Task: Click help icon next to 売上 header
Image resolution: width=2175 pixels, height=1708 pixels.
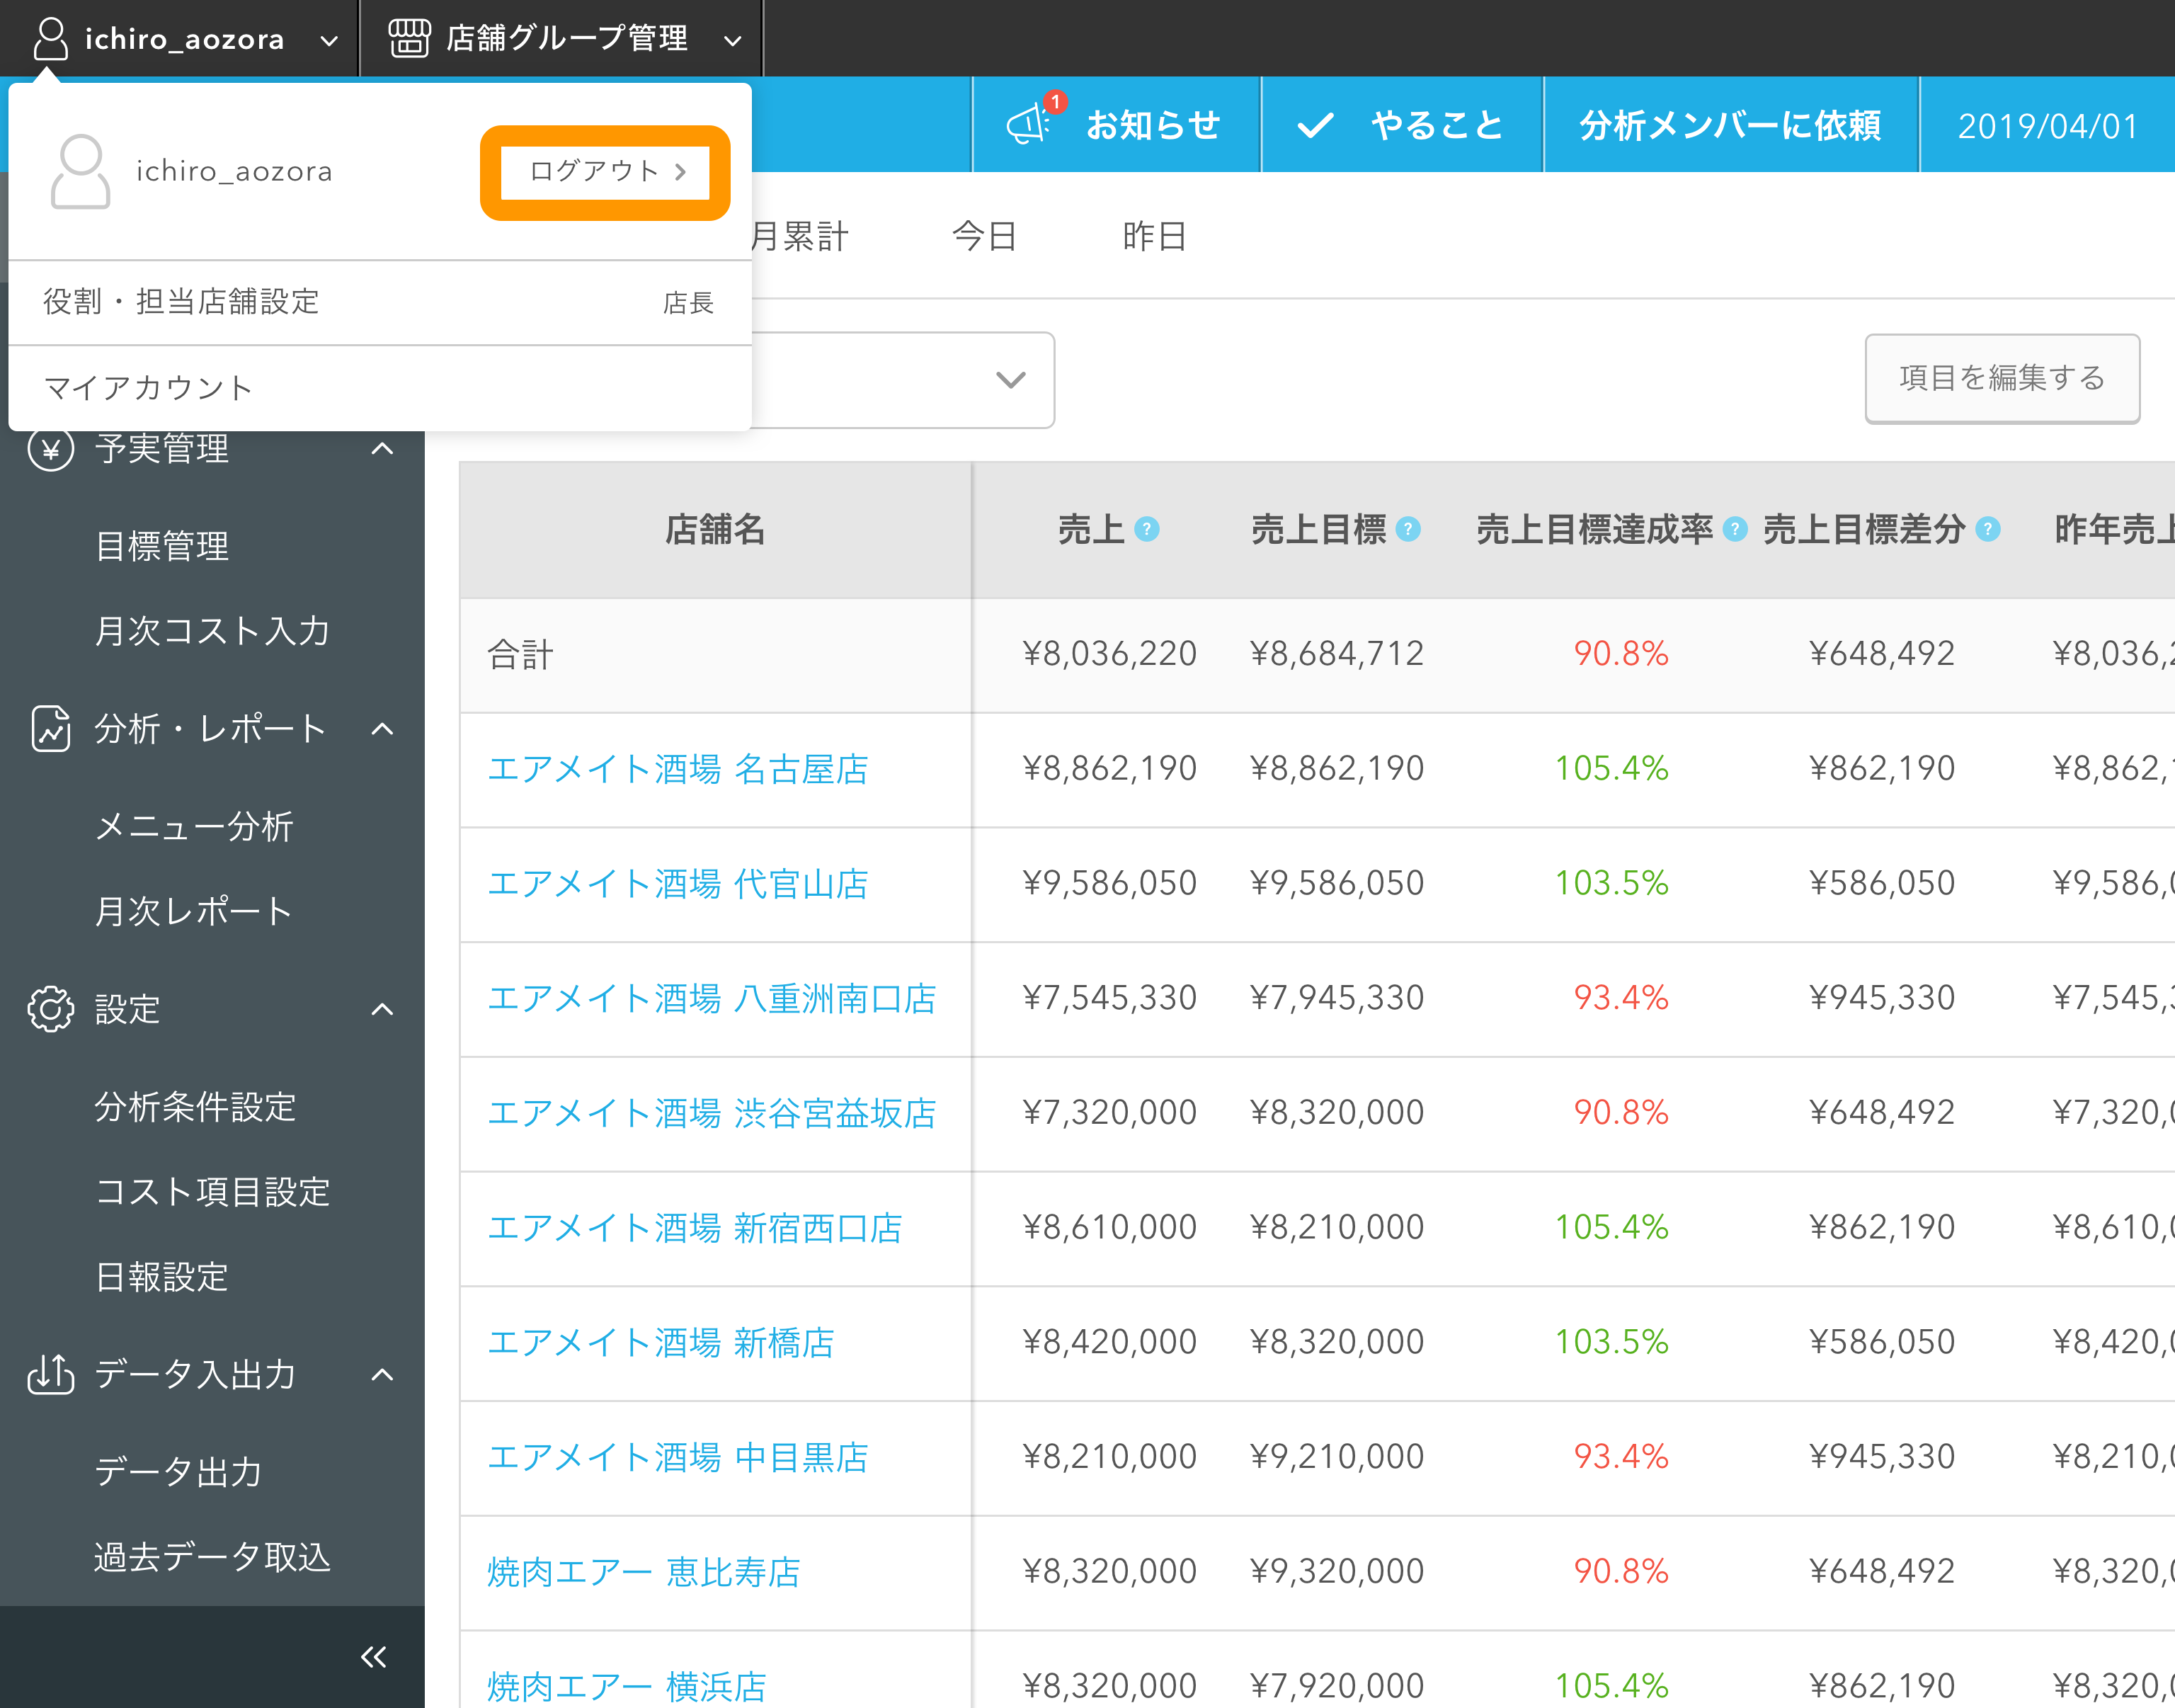Action: click(1148, 529)
